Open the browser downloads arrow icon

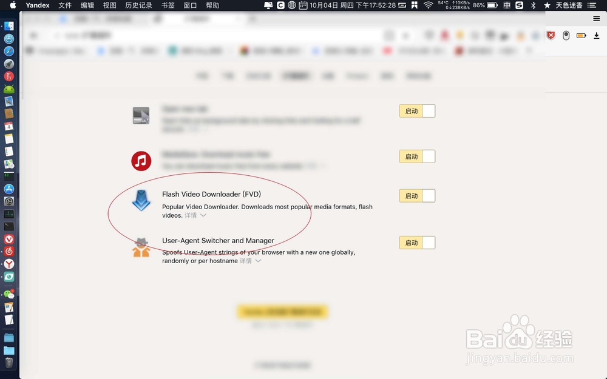pyautogui.click(x=597, y=36)
